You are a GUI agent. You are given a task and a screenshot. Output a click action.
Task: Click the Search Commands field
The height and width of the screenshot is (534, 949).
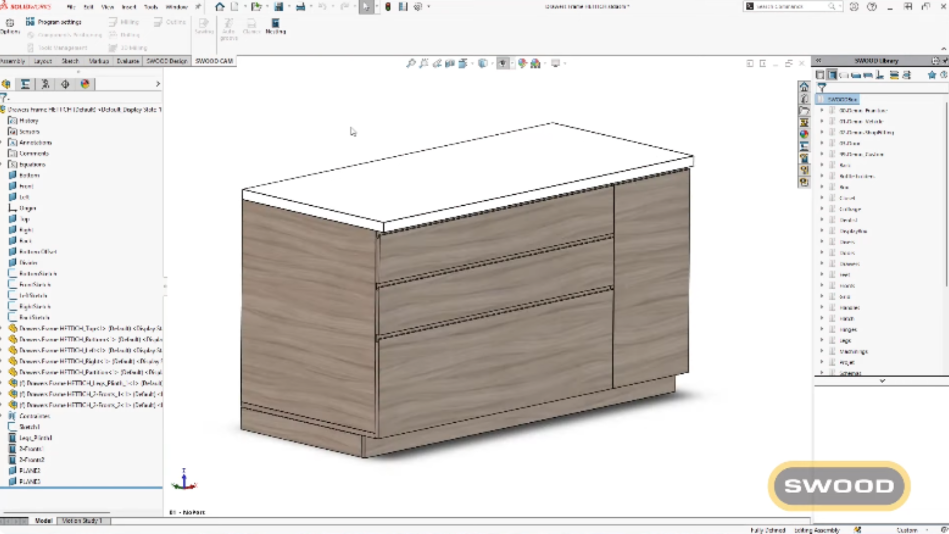pyautogui.click(x=792, y=6)
